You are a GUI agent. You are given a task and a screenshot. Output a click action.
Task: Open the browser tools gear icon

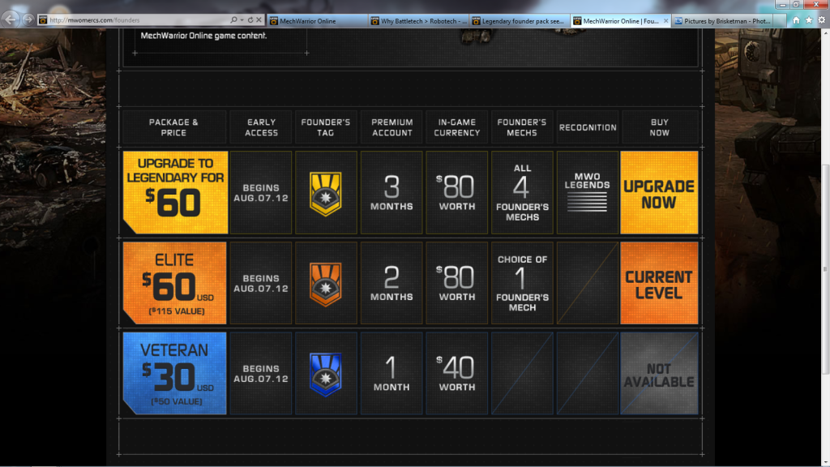pos(820,19)
